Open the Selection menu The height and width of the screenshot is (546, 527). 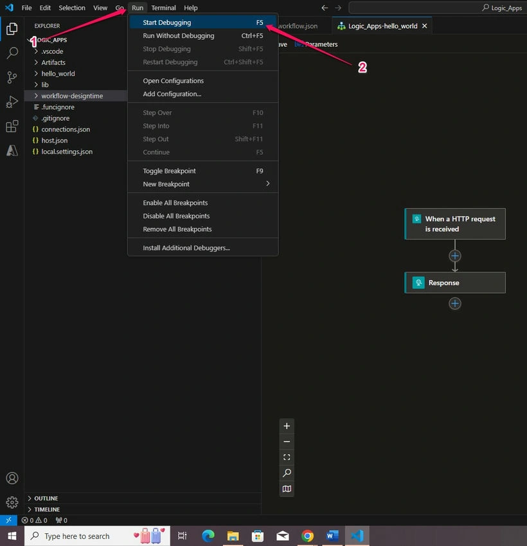click(x=72, y=8)
